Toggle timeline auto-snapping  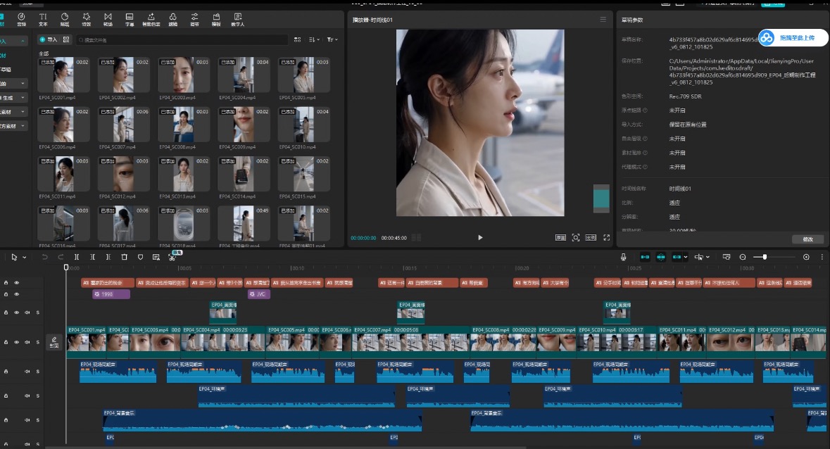(661, 257)
